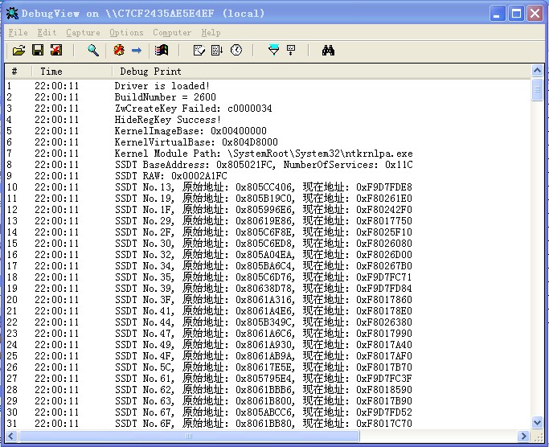Image resolution: width=549 pixels, height=447 pixels.
Task: Click the Save As red disk icon
Action: tap(56, 51)
